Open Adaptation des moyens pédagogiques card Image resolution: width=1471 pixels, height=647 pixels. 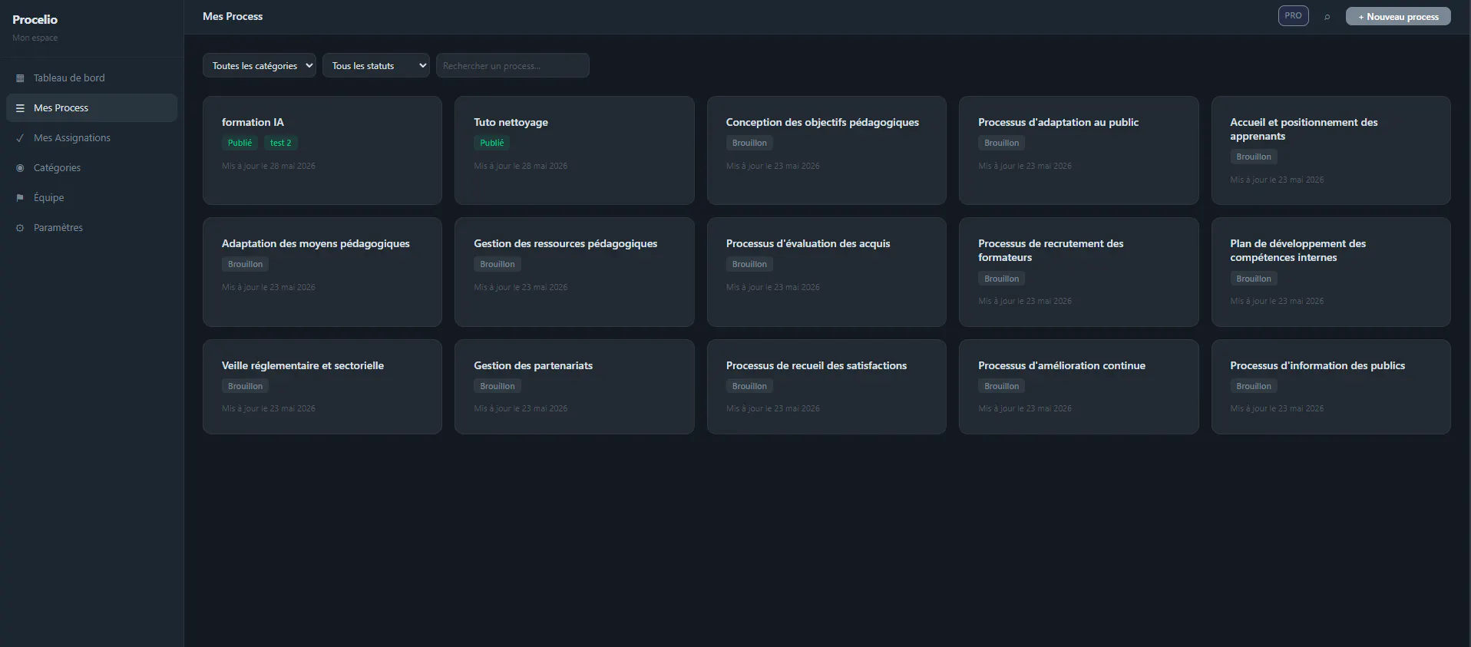coord(322,272)
